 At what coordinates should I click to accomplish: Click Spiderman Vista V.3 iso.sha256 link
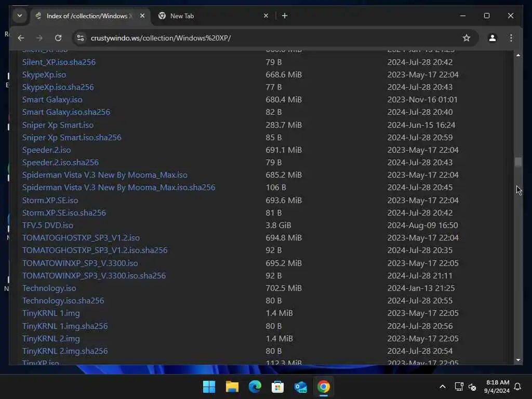(x=119, y=188)
